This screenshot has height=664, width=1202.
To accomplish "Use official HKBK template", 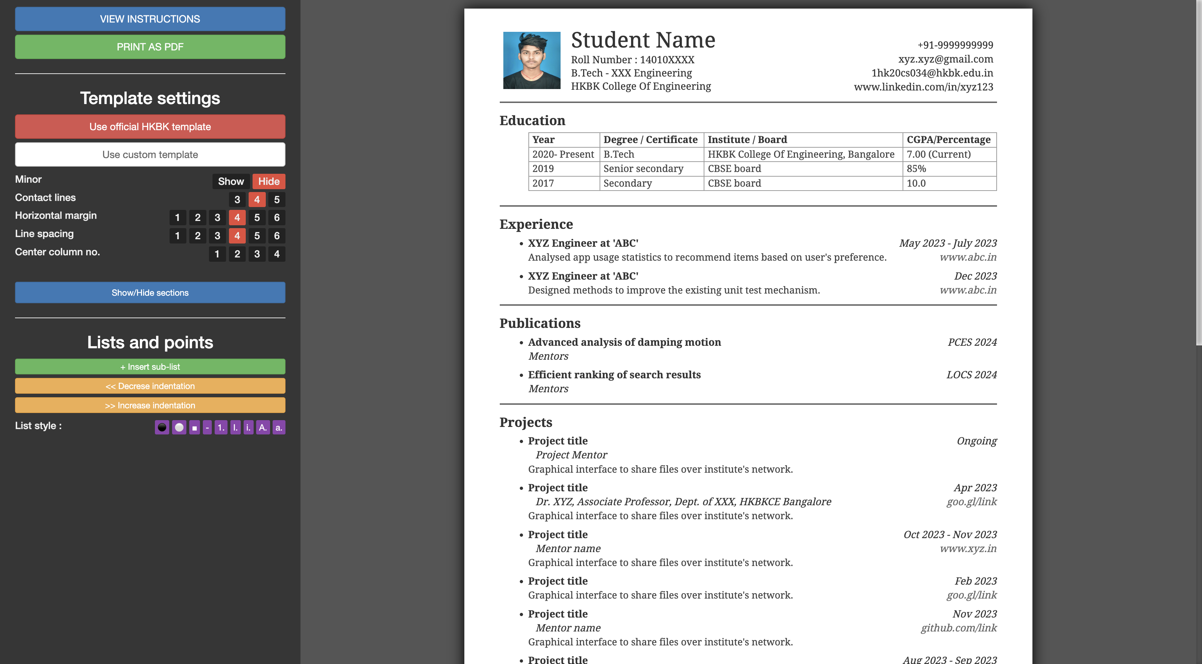I will pos(150,127).
